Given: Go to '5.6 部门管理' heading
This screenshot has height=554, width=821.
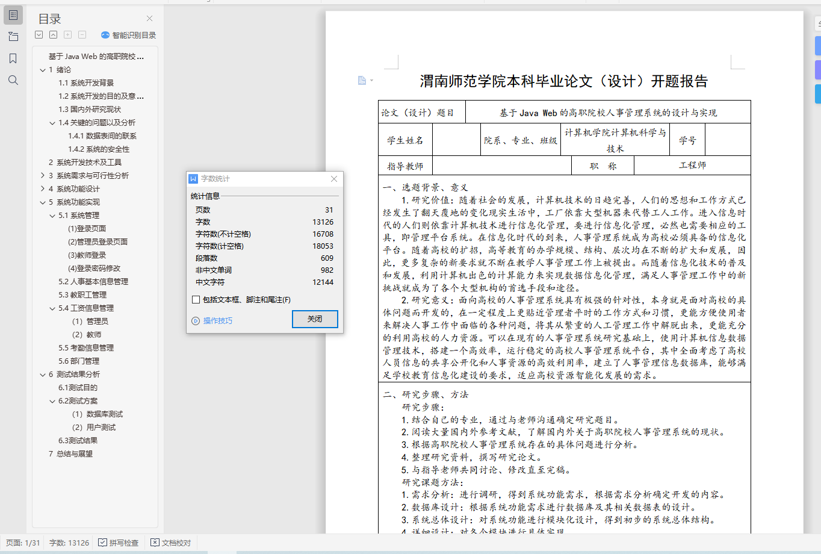Looking at the screenshot, I should [79, 361].
